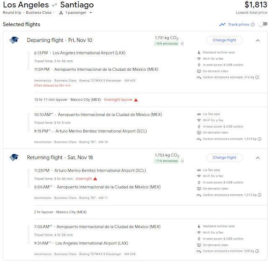Click the $1,813 lowest total price
Image resolution: width=268 pixels, height=262 pixels.
pyautogui.click(x=256, y=5)
